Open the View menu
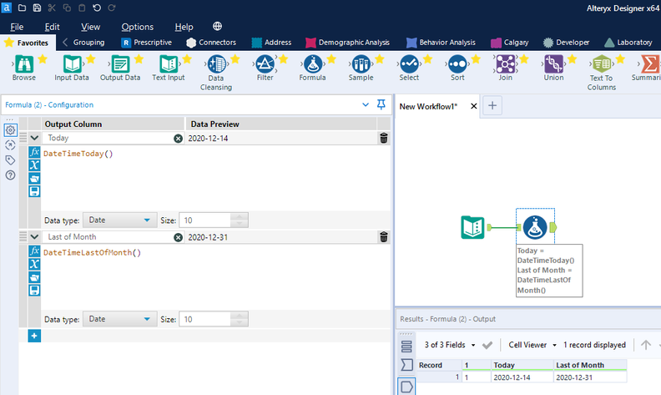The height and width of the screenshot is (395, 661). tap(91, 27)
